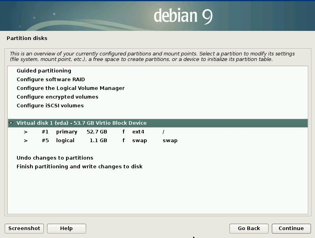Open Configure iSCSI volumes
Image resolution: width=315 pixels, height=238 pixels.
pyautogui.click(x=50, y=106)
